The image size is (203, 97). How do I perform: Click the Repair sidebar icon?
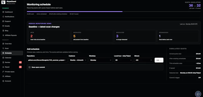pyautogui.click(x=3, y=67)
